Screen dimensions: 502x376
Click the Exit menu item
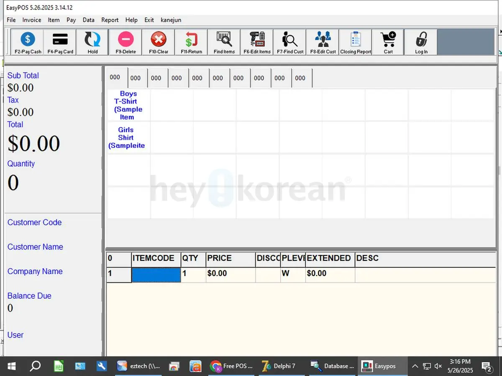(x=149, y=20)
